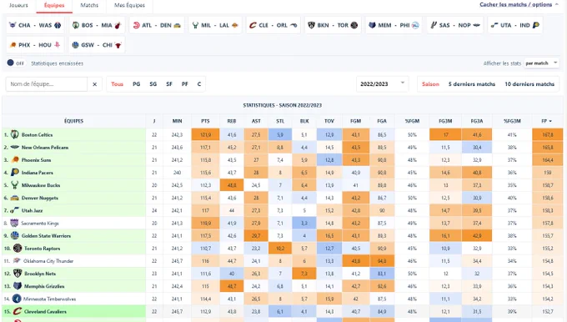Filter by SG position

[x=153, y=84]
